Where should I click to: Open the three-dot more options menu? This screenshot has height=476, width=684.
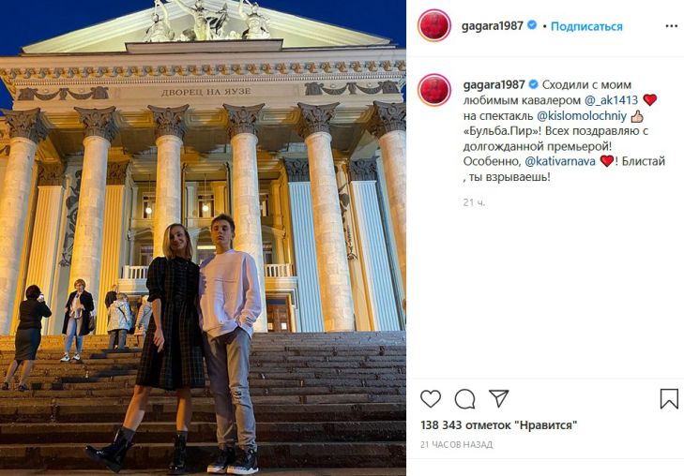click(672, 26)
